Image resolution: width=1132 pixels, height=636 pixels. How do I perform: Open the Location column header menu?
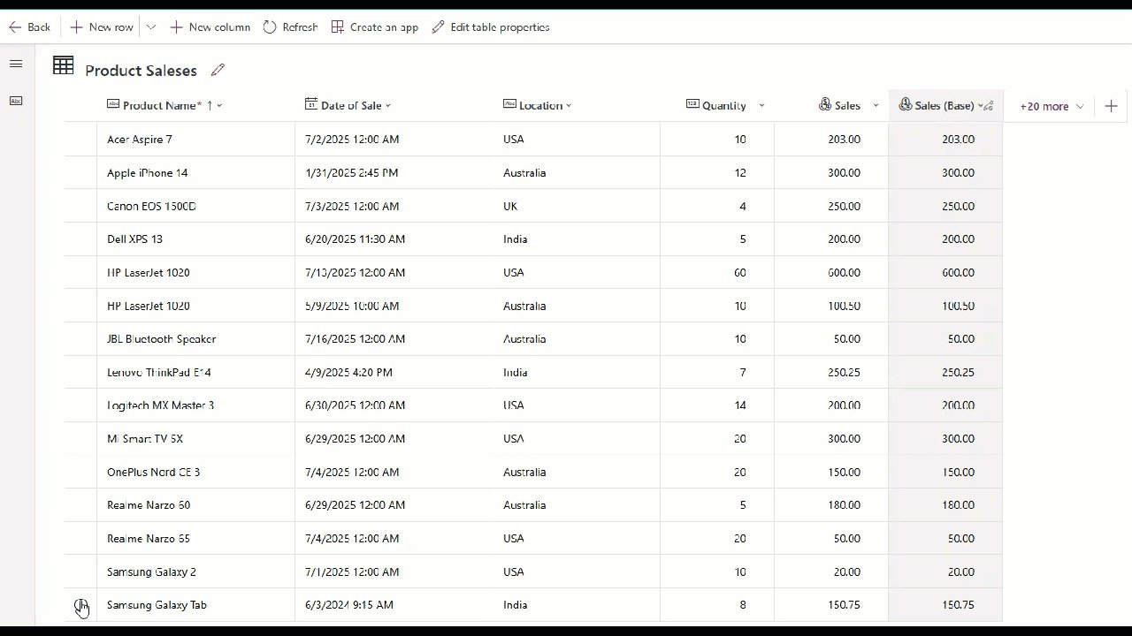click(567, 104)
